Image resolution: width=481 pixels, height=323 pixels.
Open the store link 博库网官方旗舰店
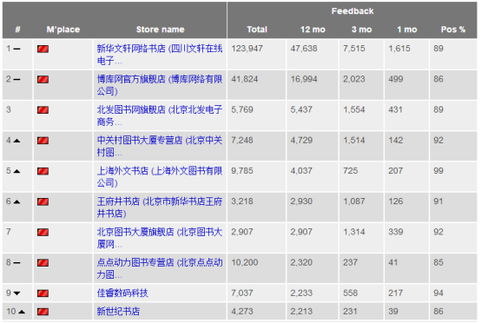click(x=160, y=85)
